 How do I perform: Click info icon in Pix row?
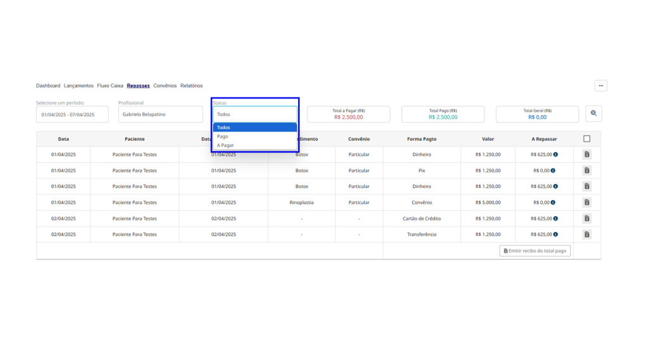553,171
